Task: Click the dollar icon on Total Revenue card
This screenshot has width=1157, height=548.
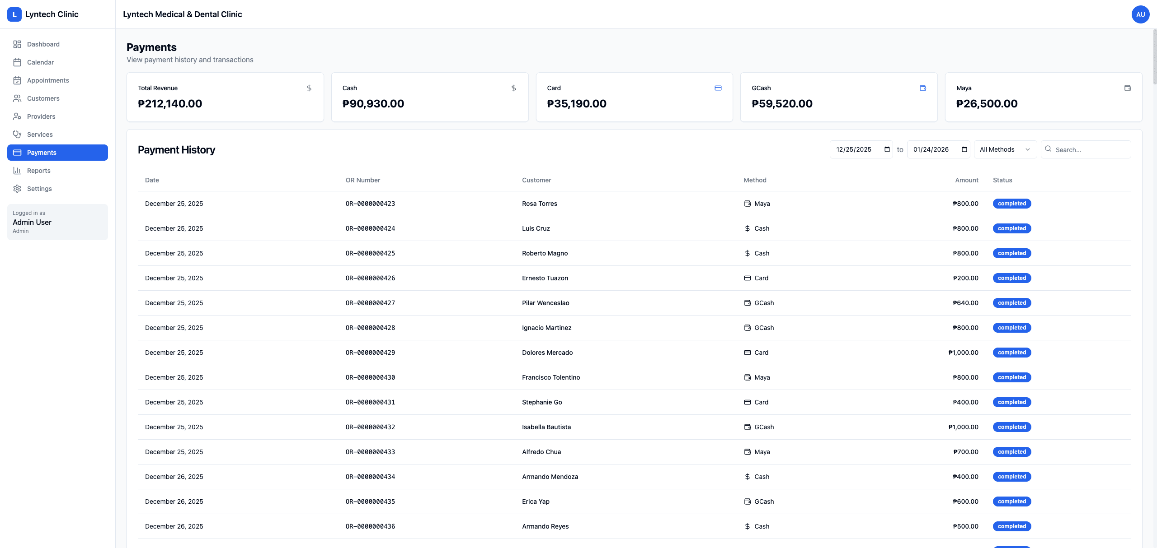Action: (309, 88)
